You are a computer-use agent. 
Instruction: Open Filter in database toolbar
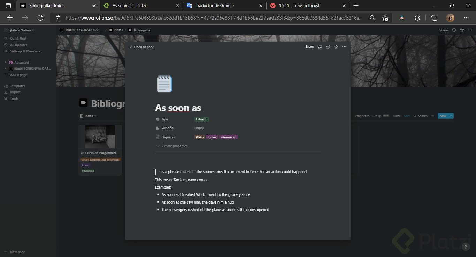tap(397, 116)
